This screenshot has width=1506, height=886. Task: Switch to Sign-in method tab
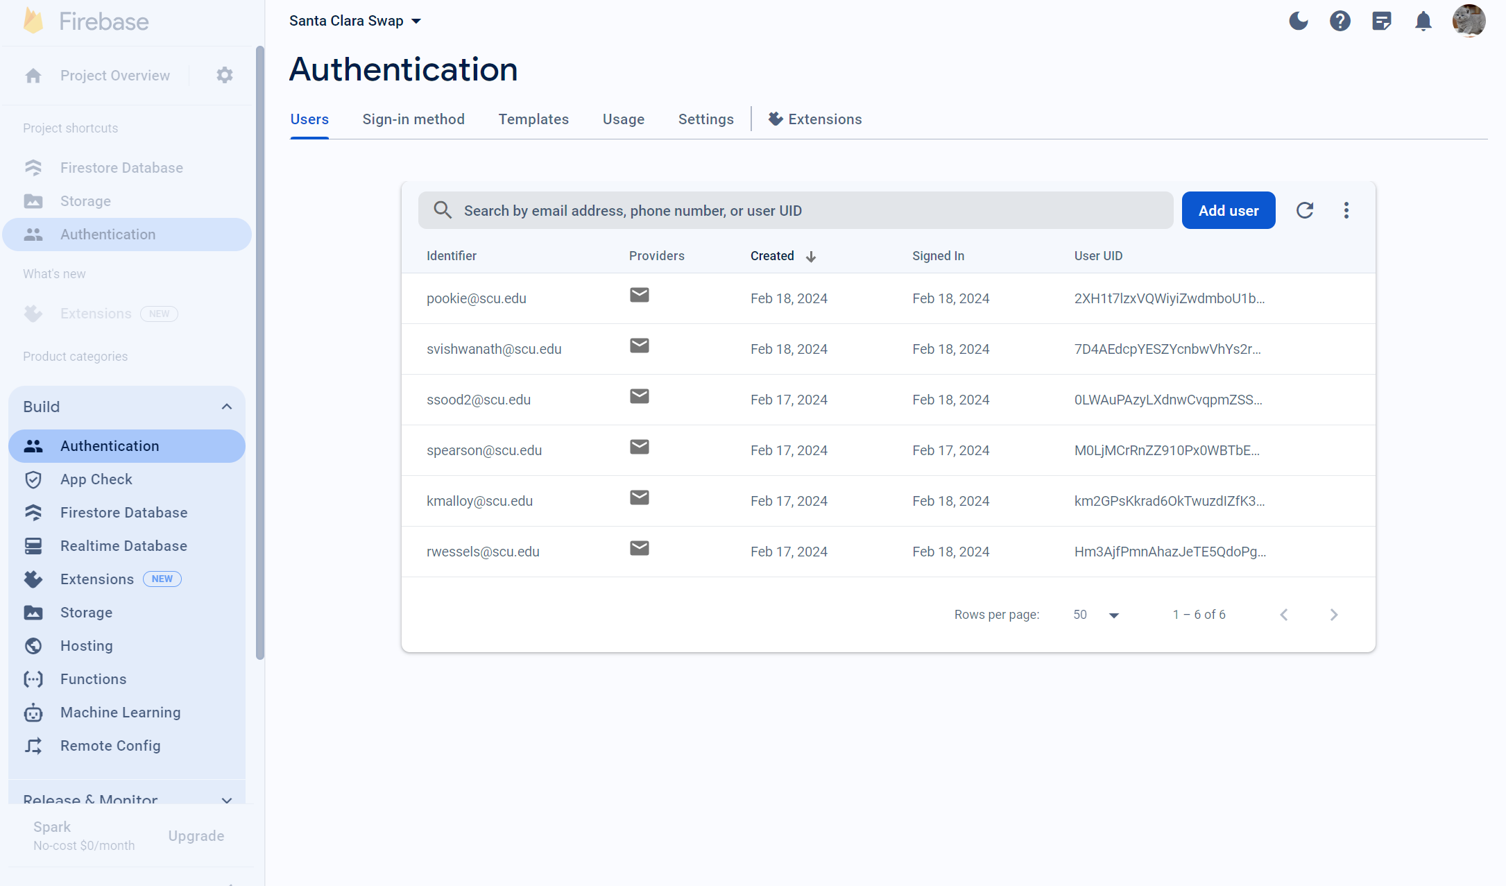413,119
